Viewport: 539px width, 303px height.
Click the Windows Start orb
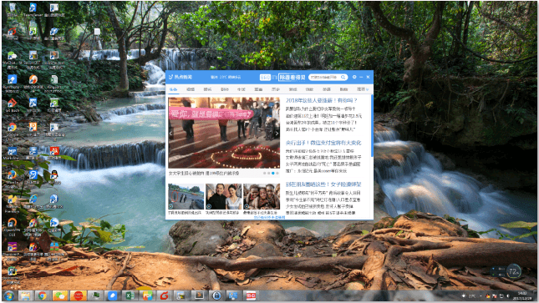tap(8, 295)
